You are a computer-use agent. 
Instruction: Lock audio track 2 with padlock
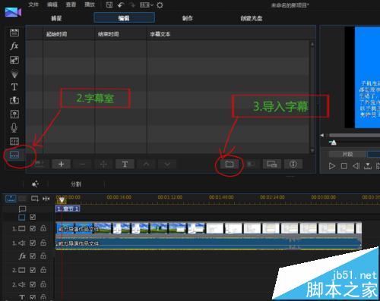click(43, 284)
